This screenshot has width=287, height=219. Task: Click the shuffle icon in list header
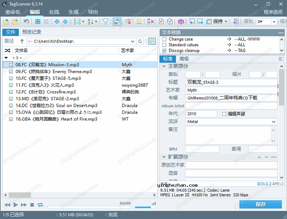[7, 51]
